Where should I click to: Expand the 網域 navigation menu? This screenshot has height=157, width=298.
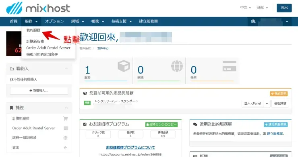[x=77, y=21]
